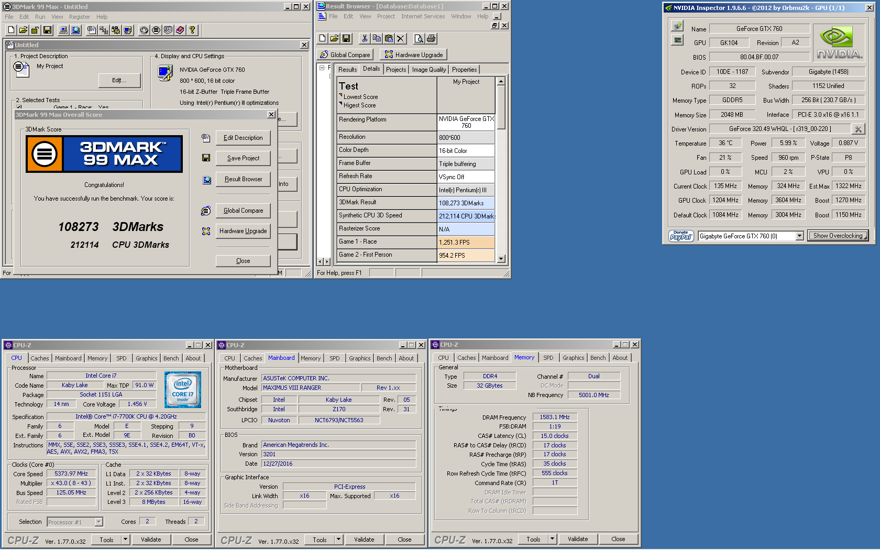Click the Delete X icon in Result Browser toolbar
Screen dimensions: 880x550
(x=401, y=38)
